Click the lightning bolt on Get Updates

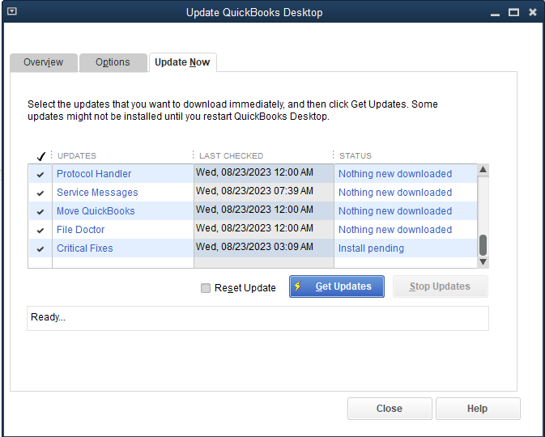[x=298, y=286]
